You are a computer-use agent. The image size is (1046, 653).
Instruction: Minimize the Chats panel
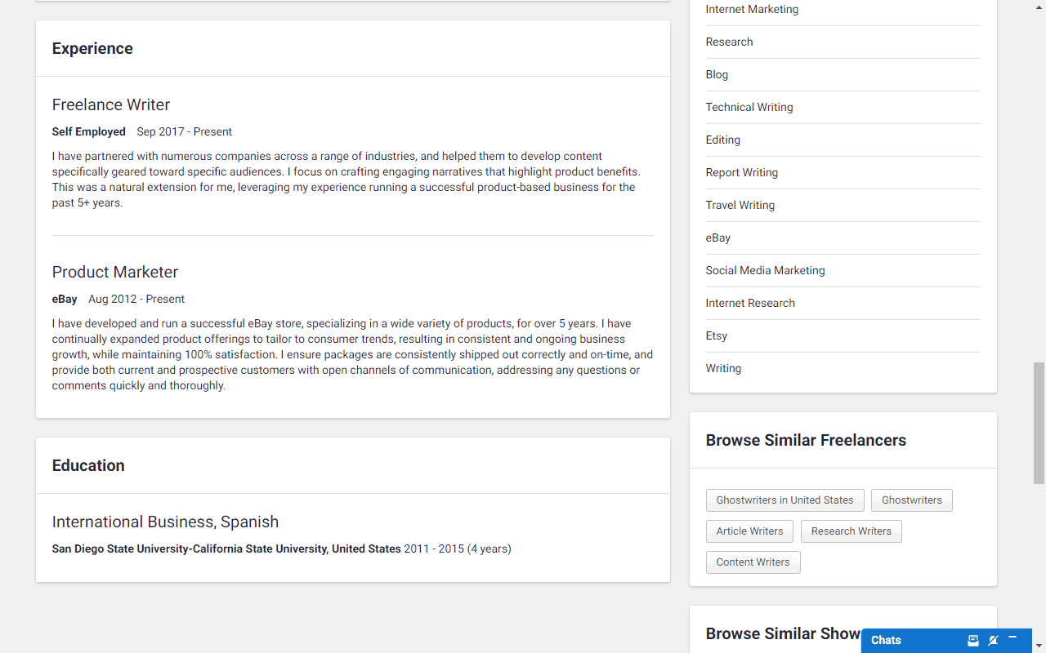pyautogui.click(x=1012, y=637)
